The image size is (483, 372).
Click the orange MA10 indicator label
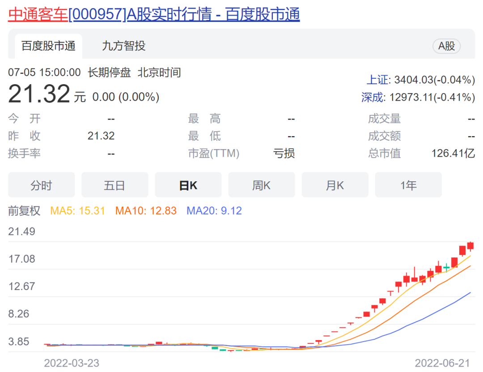click(146, 211)
